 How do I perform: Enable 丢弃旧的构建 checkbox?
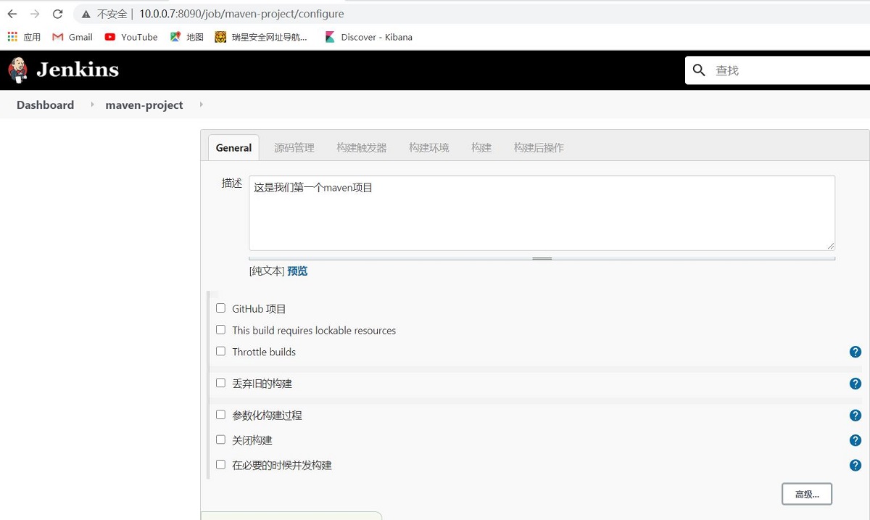point(221,383)
